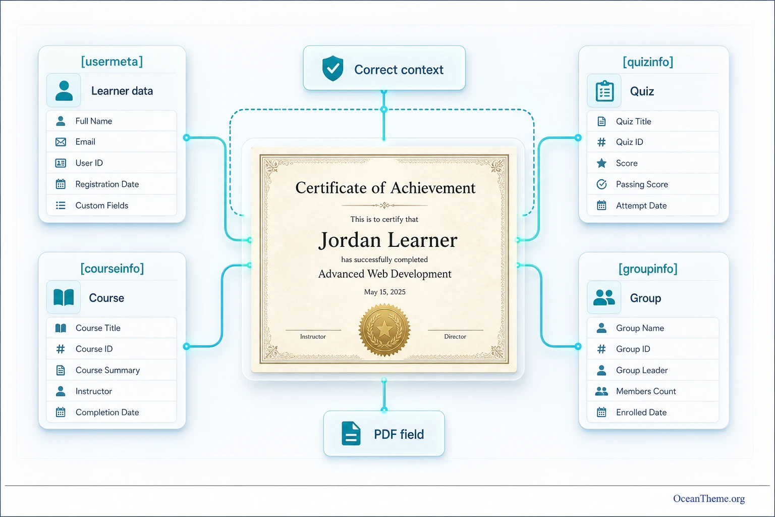
Task: Click the Instructor person icon in Course list
Action: point(61,391)
